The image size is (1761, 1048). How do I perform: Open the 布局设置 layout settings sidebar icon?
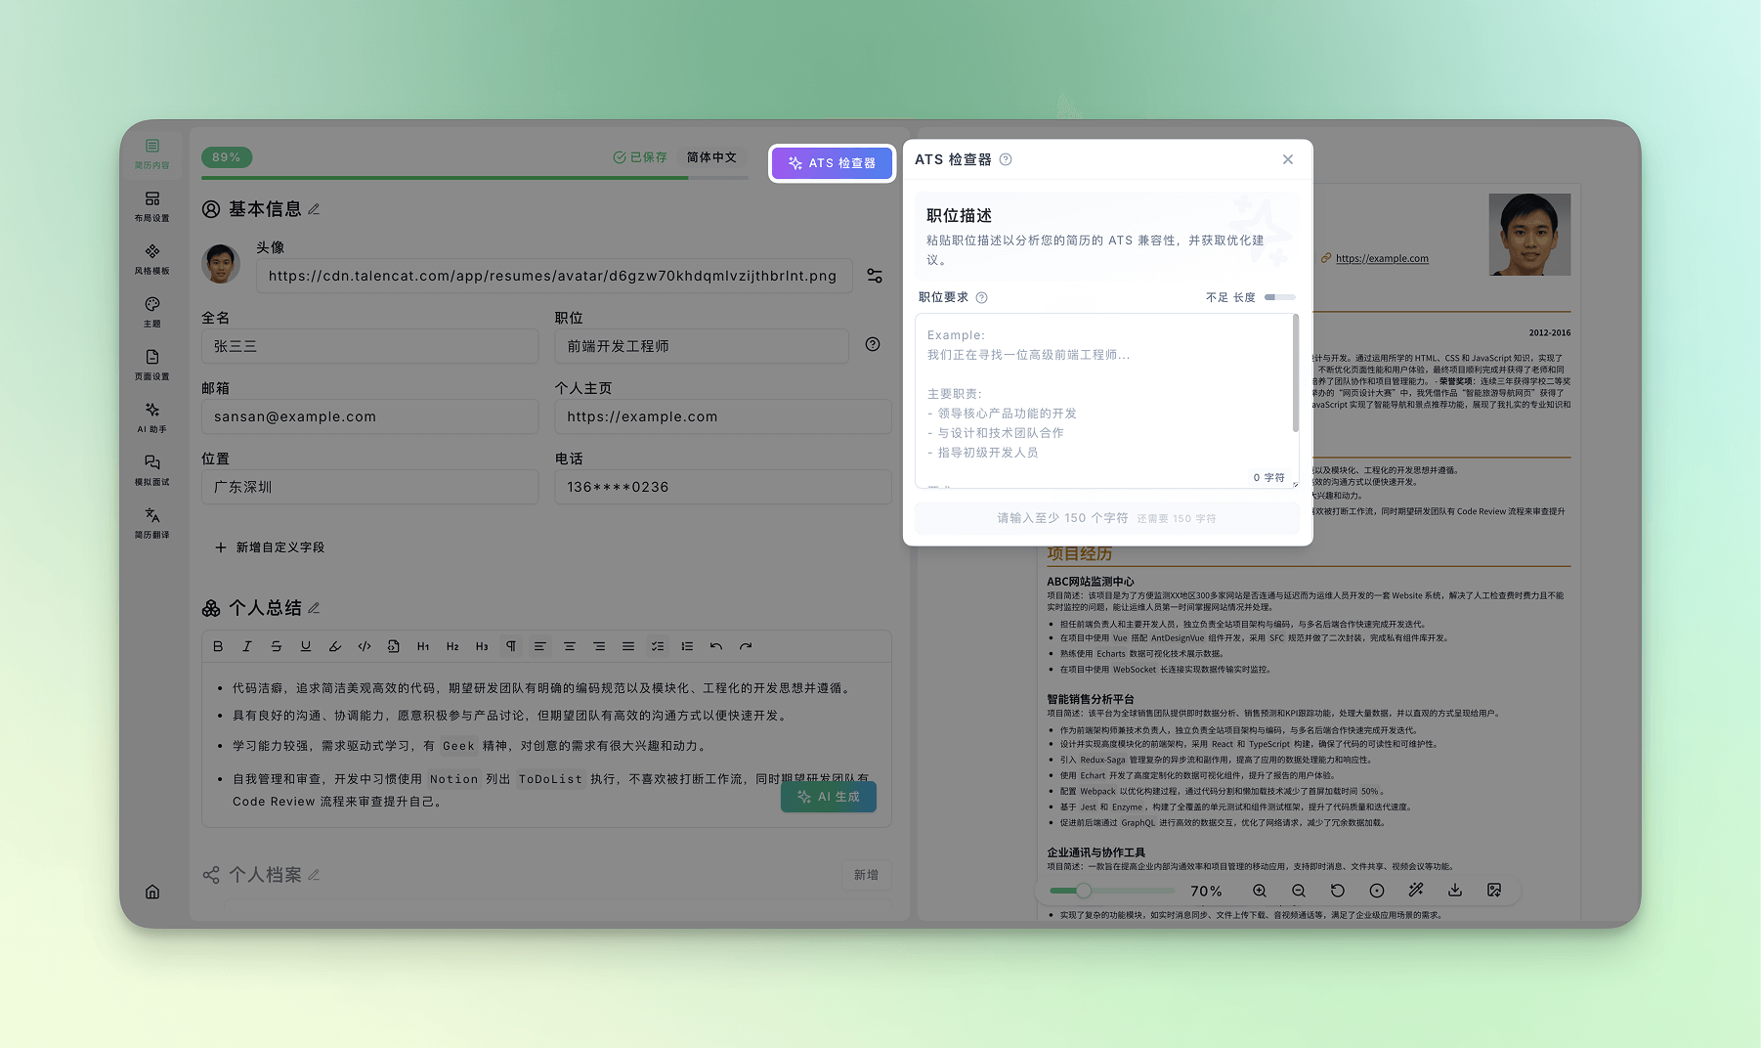click(x=151, y=206)
